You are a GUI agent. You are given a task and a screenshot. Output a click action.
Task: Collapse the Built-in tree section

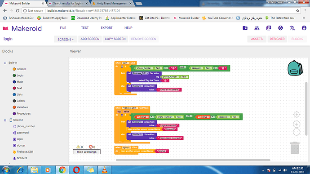[x=5, y=63]
